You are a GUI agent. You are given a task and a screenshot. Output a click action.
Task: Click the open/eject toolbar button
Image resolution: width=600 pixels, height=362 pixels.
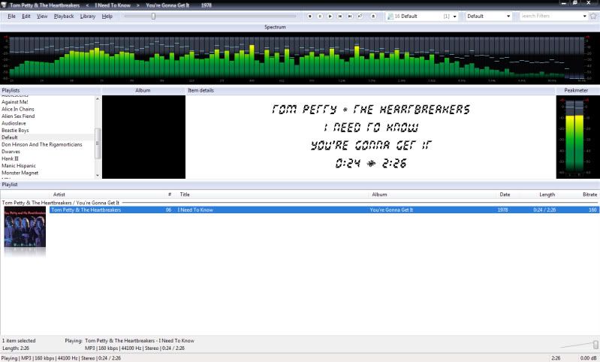(x=373, y=16)
